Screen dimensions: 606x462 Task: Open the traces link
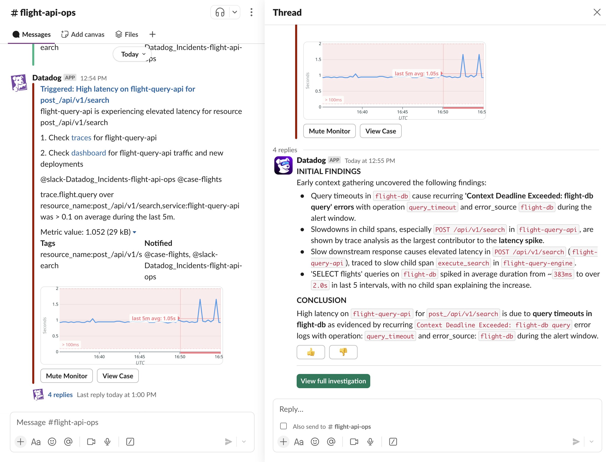[81, 138]
